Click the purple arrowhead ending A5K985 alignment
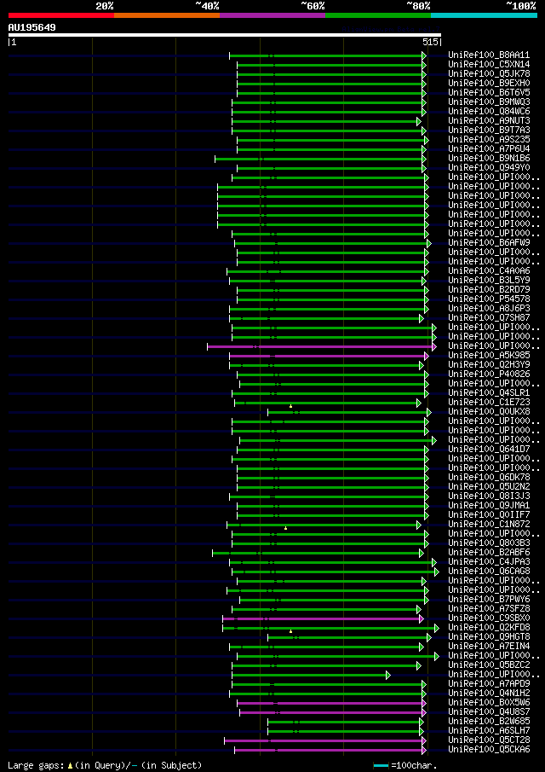Screen dimensions: 545x772 [x=427, y=356]
